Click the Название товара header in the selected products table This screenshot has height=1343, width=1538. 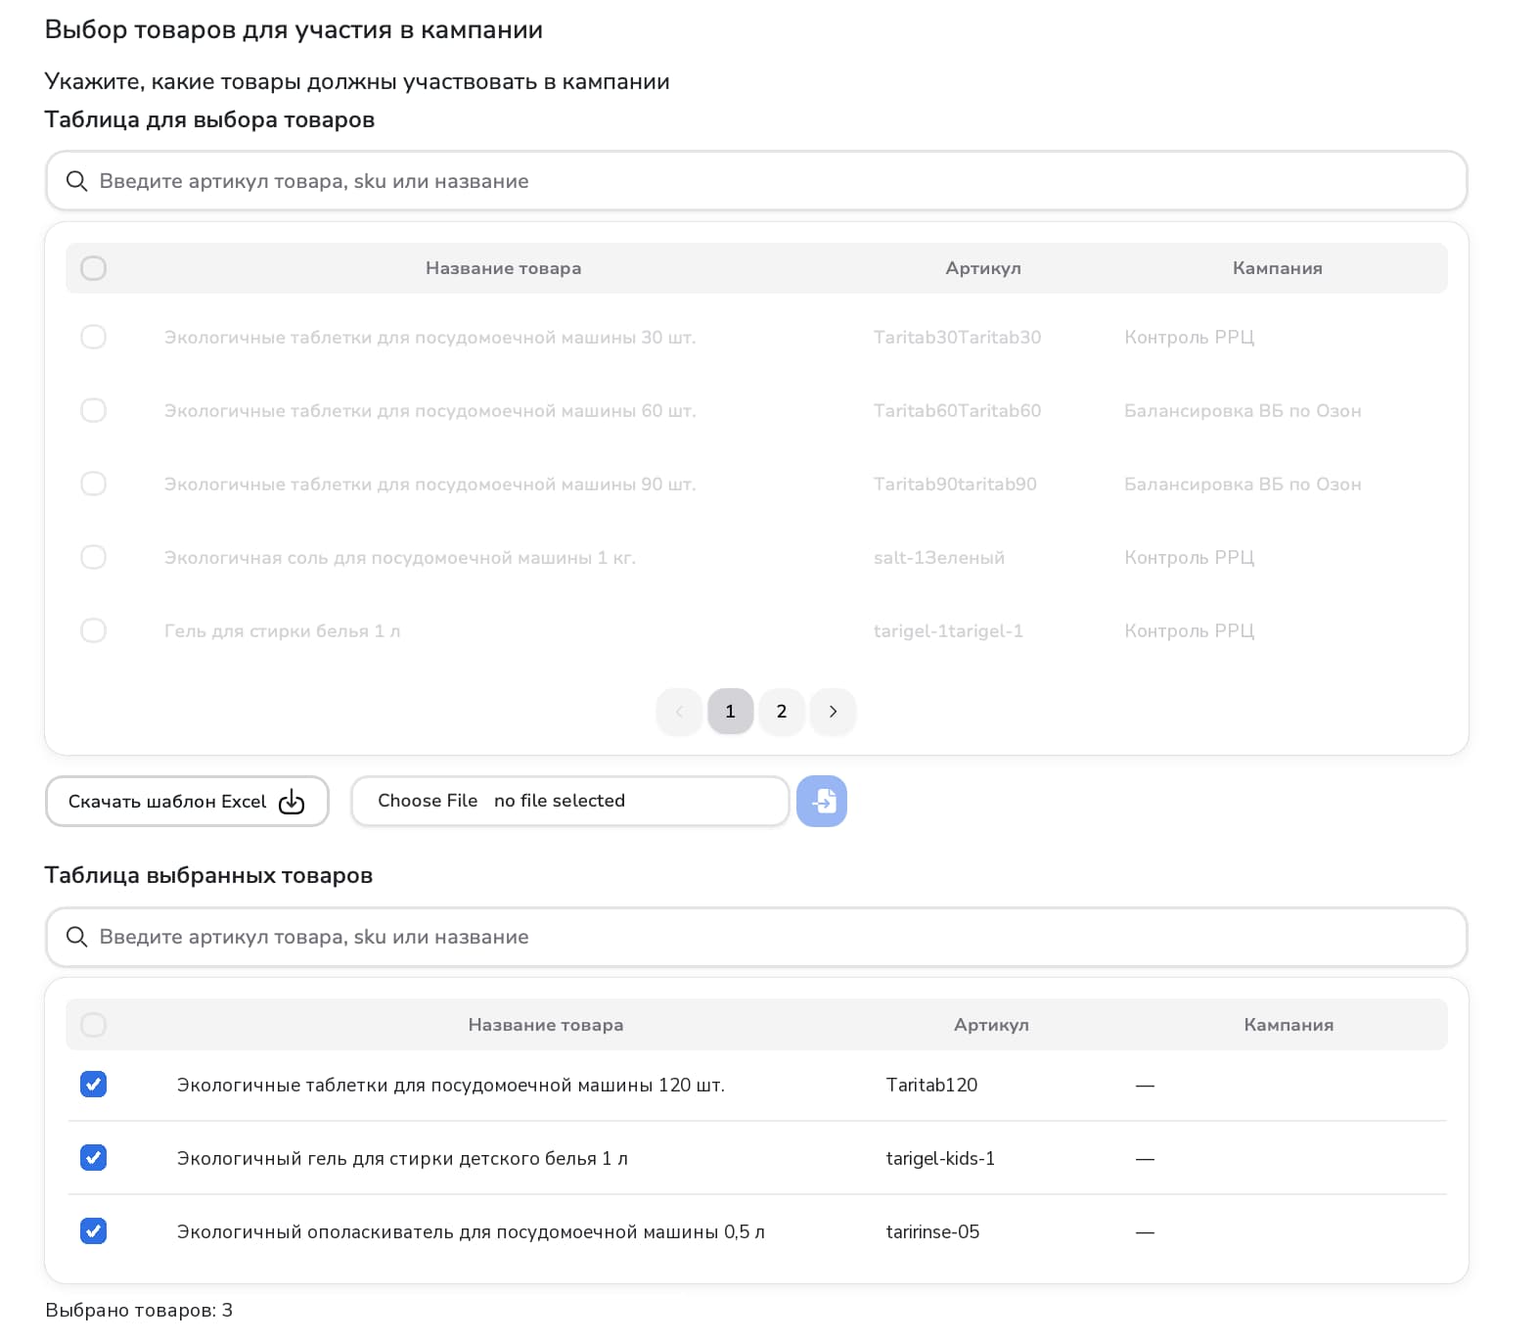click(546, 1025)
